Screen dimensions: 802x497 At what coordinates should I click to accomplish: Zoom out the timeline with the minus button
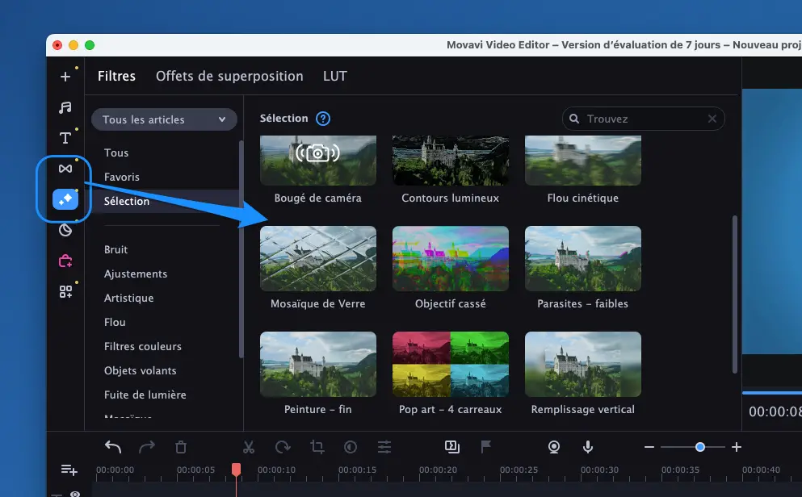(649, 447)
